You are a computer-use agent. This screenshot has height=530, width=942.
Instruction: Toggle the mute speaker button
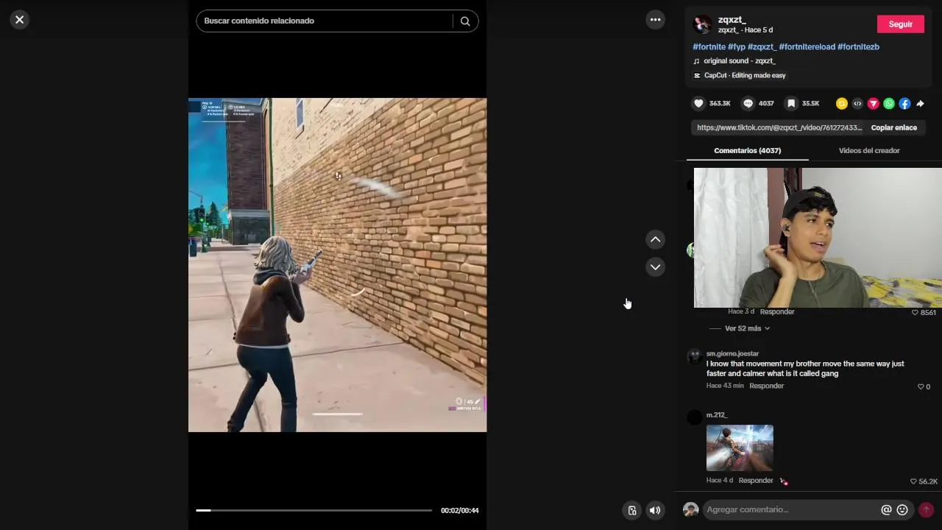pos(655,510)
